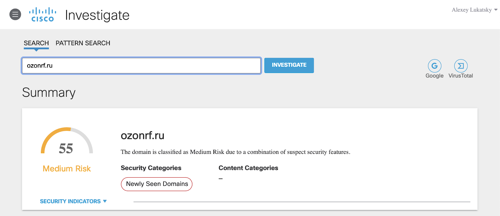Open the hamburger navigation menu
The height and width of the screenshot is (216, 500).
tap(15, 14)
